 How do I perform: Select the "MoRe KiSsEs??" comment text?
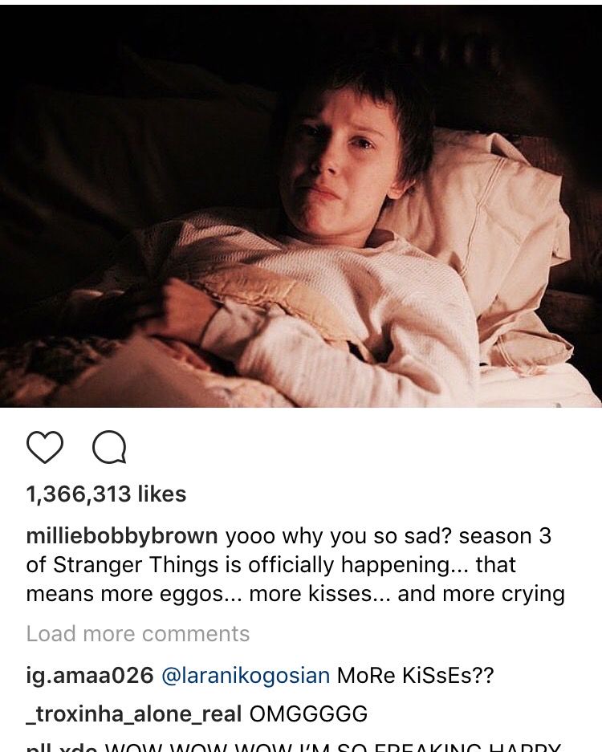(x=416, y=676)
